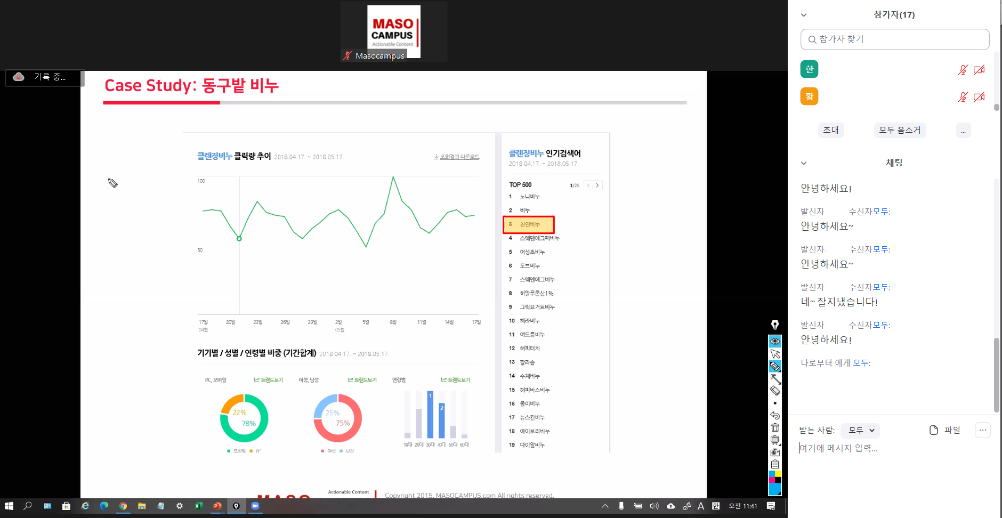
Task: Select the line arrow drawing tool
Action: 775,378
